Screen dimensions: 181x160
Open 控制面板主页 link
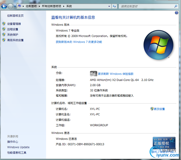(x=15, y=16)
